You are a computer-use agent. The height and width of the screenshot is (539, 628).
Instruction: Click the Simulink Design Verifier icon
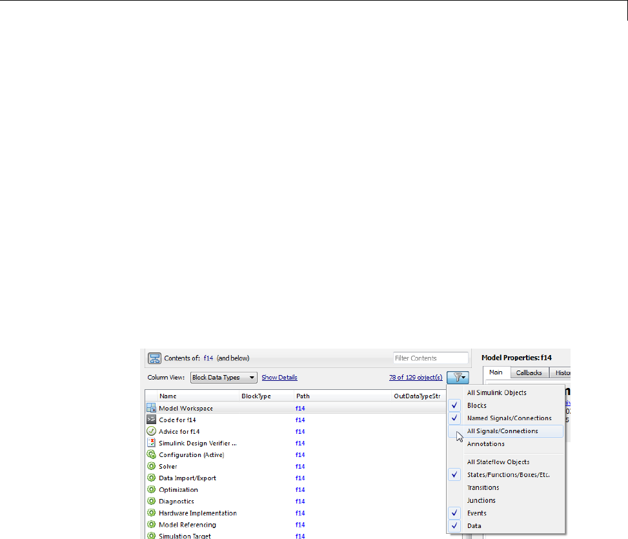[151, 443]
